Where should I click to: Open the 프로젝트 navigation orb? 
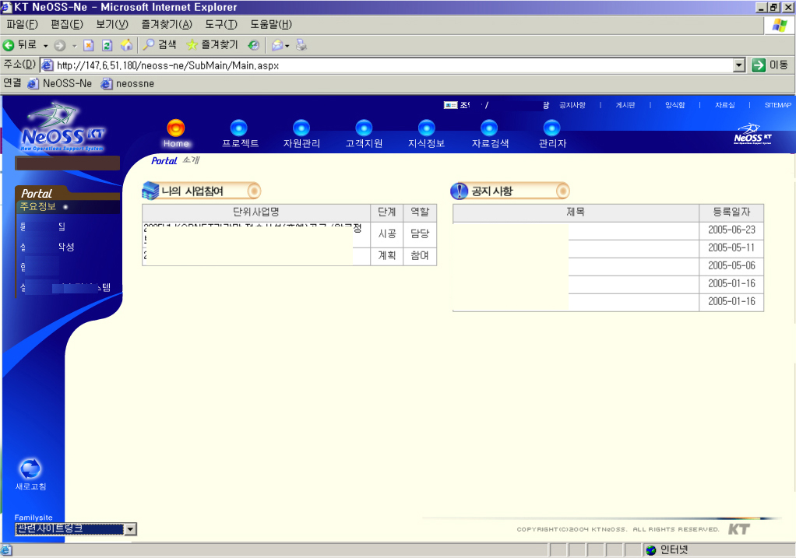pyautogui.click(x=239, y=128)
